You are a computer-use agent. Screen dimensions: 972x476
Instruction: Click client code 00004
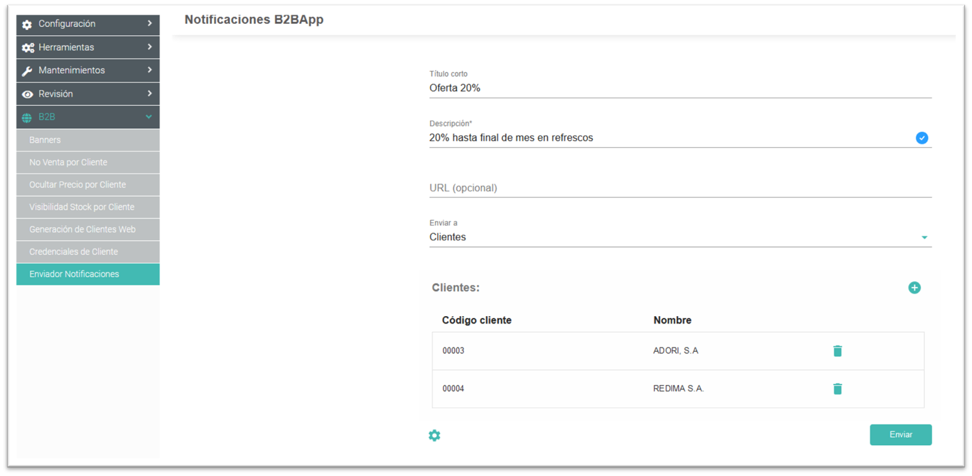tap(453, 389)
